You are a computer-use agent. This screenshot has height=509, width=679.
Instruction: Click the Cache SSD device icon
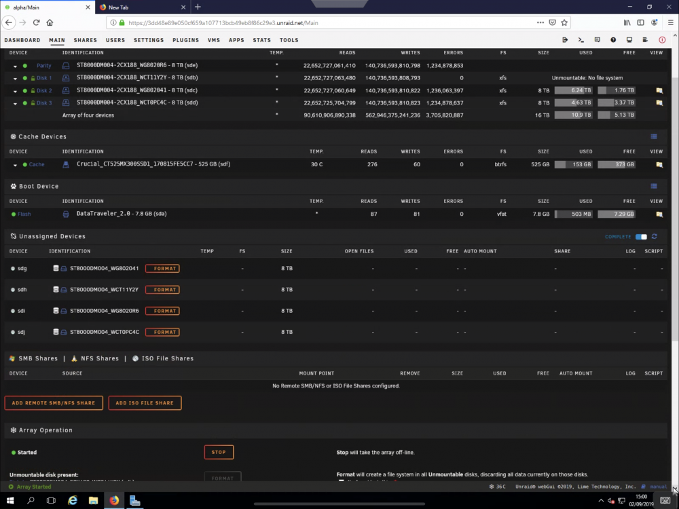point(66,164)
